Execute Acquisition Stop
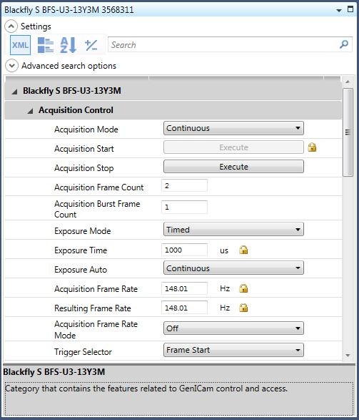 tap(233, 167)
